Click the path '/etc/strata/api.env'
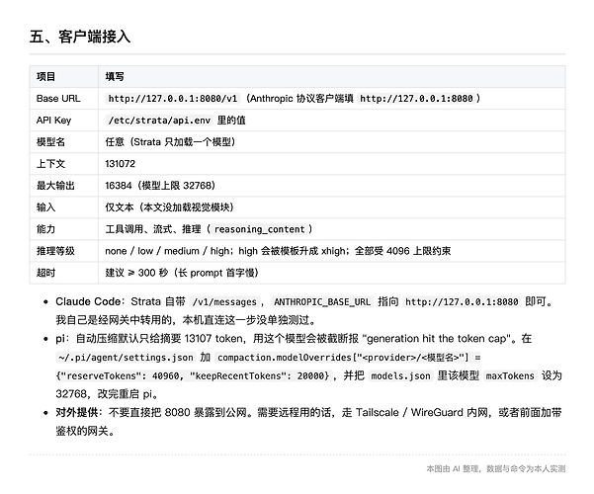The image size is (594, 494). pos(159,121)
